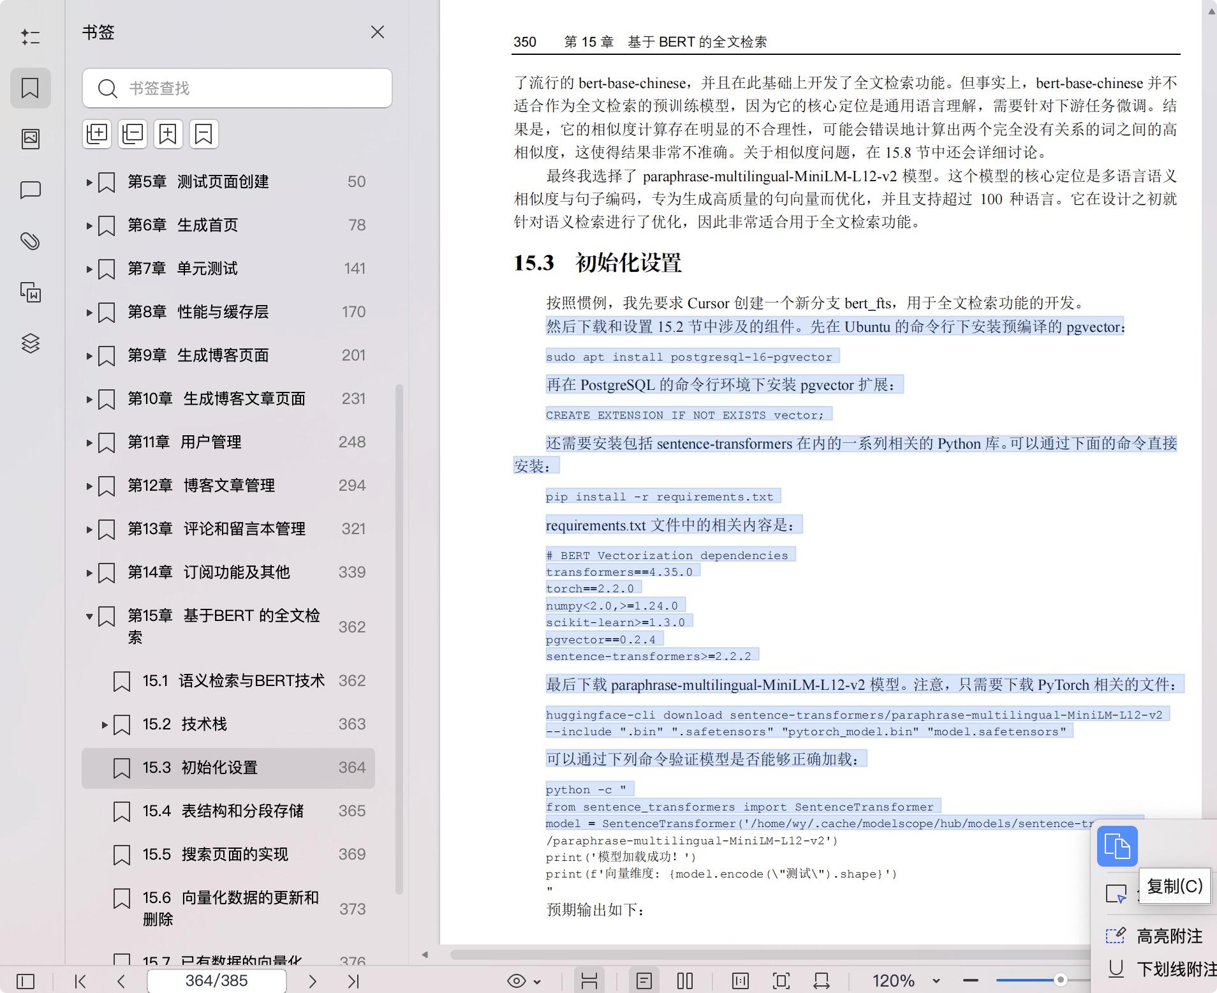Click the bookmark search field

tap(237, 88)
